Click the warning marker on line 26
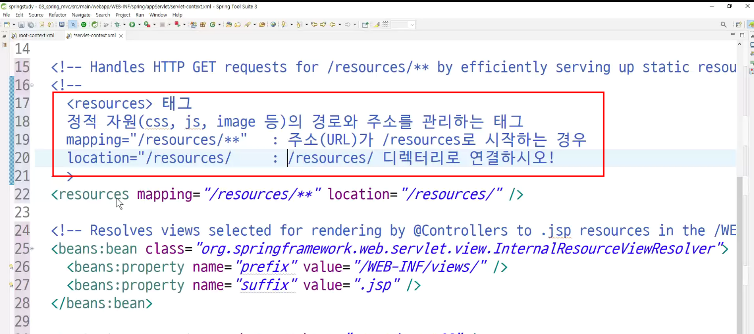 click(x=11, y=267)
